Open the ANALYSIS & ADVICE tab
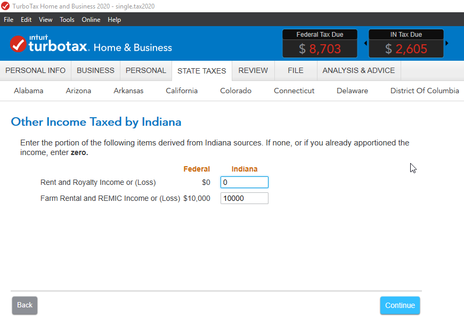 click(359, 70)
